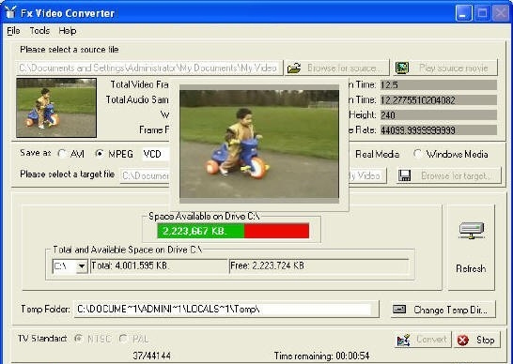
Task: Click the Change Temp Dir folder icon
Action: 399,309
